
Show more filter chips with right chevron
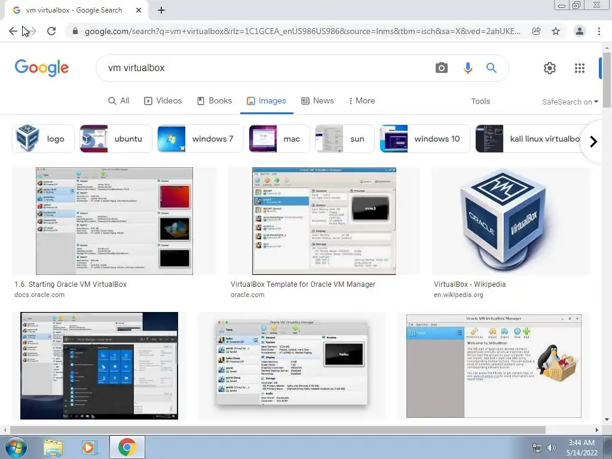(593, 141)
